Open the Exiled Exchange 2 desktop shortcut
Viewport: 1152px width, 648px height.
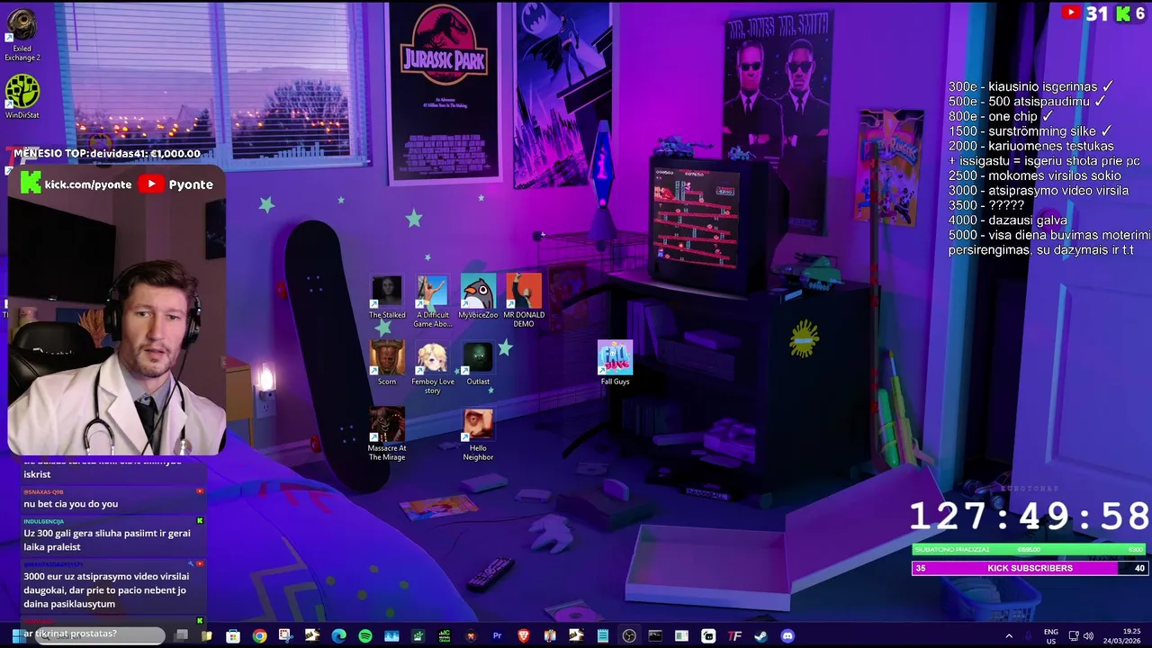[x=22, y=36]
